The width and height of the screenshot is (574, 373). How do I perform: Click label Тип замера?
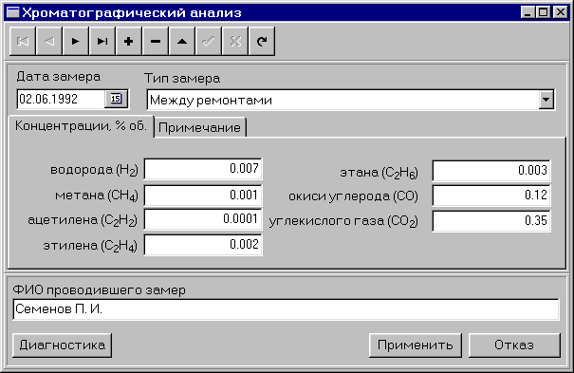(182, 78)
